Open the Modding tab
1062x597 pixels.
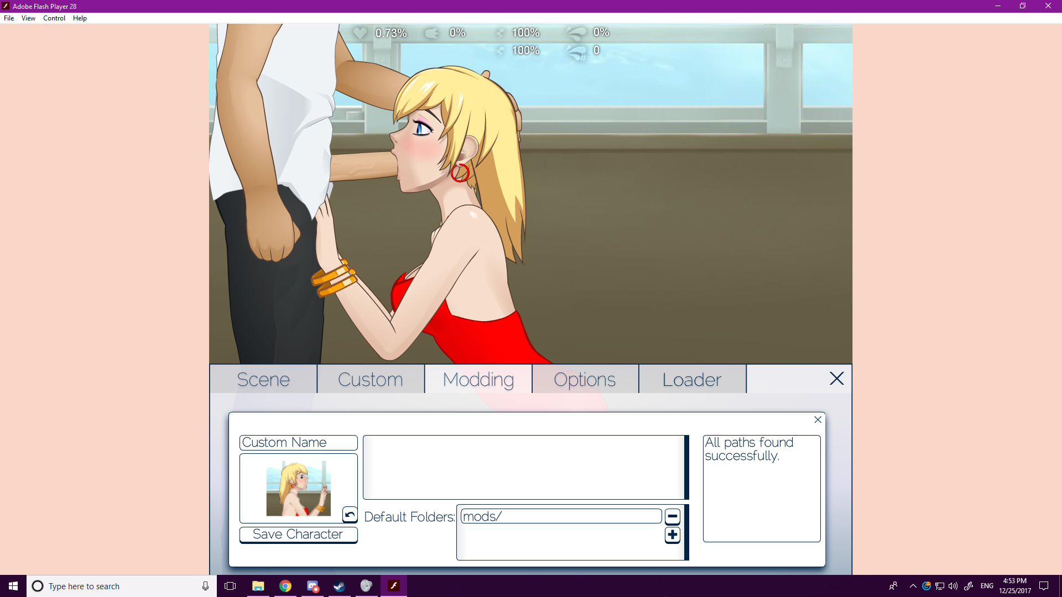coord(478,380)
